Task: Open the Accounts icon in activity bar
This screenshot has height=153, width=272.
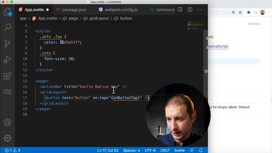Action: (x=8, y=122)
